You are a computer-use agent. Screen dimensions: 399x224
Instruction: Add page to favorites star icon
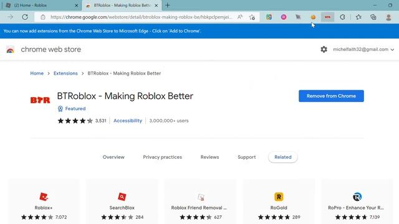(x=252, y=17)
